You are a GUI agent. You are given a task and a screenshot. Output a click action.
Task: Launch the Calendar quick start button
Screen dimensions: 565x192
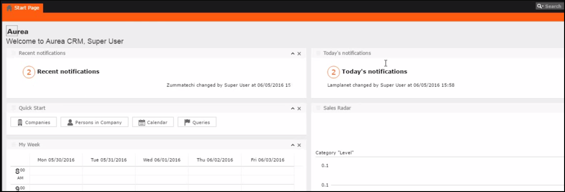point(153,122)
